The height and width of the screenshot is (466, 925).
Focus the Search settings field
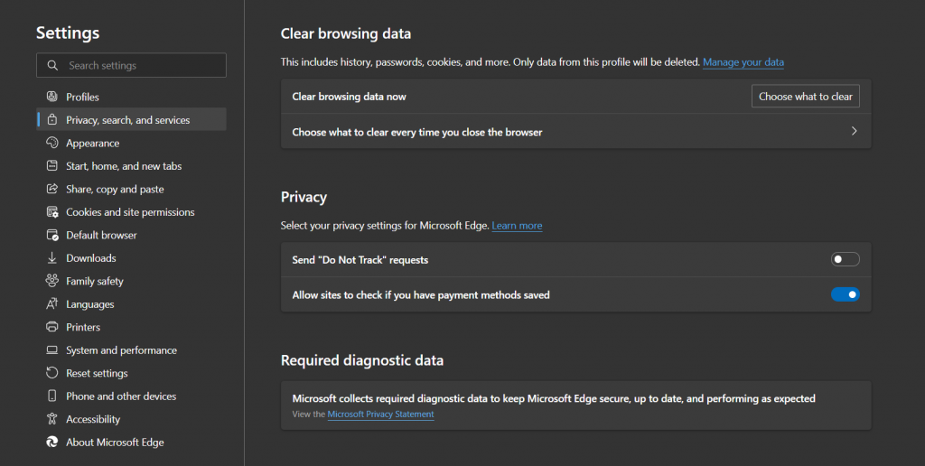point(131,66)
